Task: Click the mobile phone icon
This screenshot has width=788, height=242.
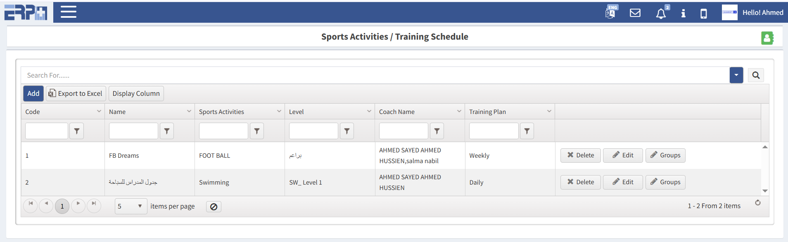Action: point(703,14)
